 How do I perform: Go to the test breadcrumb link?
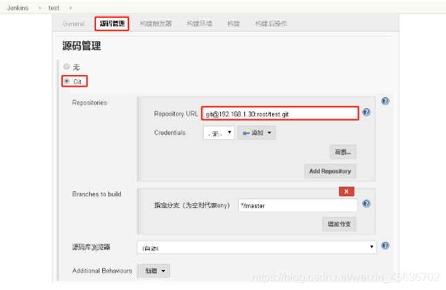coord(54,8)
